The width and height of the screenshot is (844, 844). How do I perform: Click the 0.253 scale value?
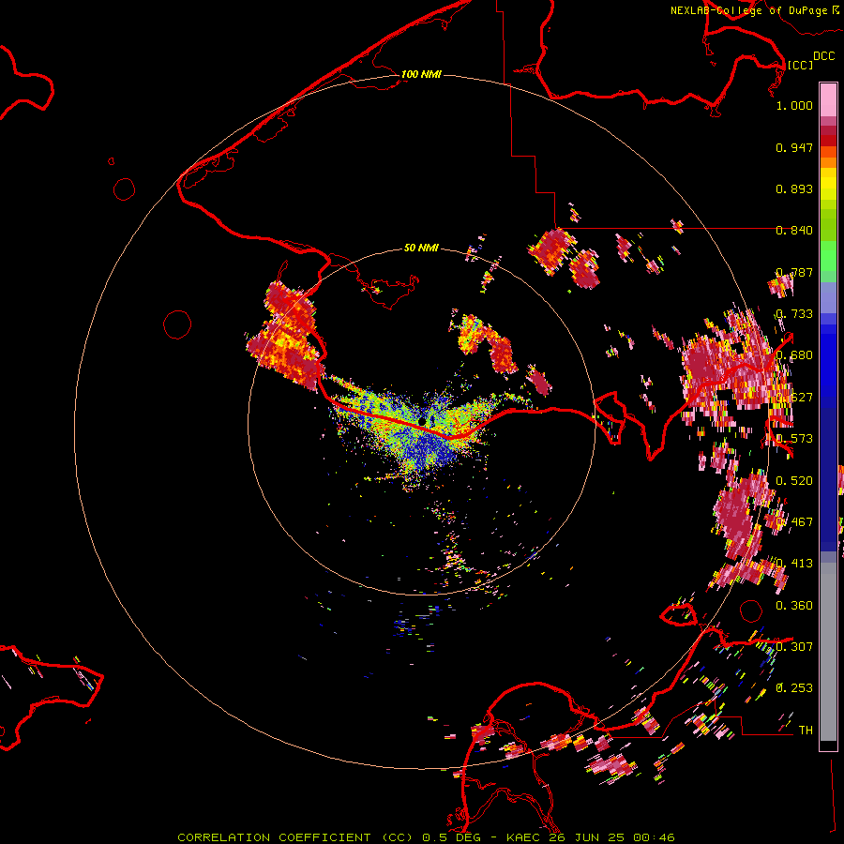pyautogui.click(x=794, y=688)
